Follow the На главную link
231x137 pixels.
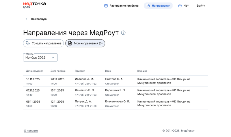pyautogui.click(x=39, y=19)
